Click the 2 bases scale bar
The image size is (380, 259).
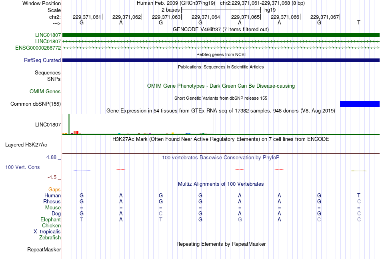(x=221, y=10)
